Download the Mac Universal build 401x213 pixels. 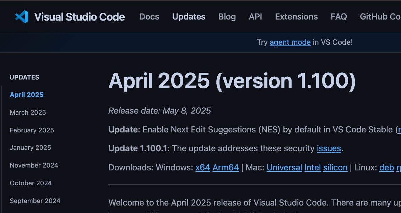[x=284, y=167]
